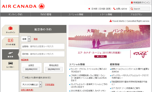The image size is (152, 92).
Task: Open the オンライン予約 menu
Action: [x=15, y=14]
